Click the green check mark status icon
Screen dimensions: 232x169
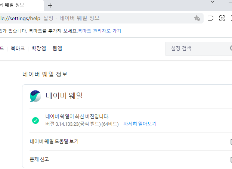pyautogui.click(x=35, y=120)
